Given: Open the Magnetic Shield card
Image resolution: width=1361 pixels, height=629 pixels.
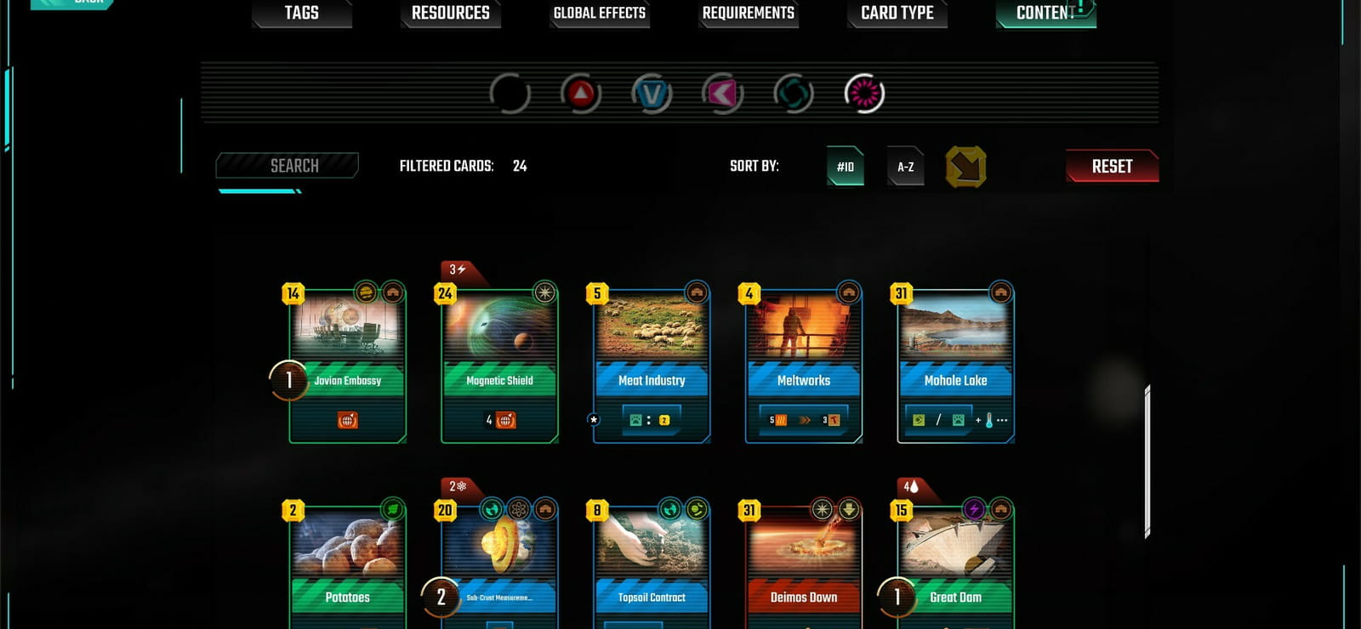Looking at the screenshot, I should coord(499,363).
